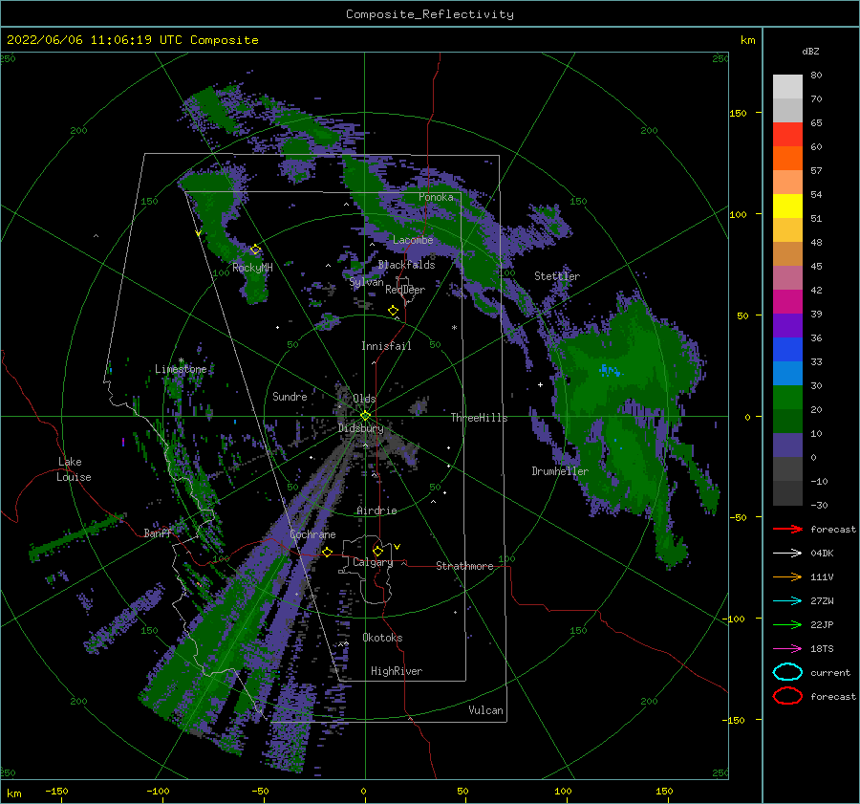Click the light gray 80 dBZ swatch
The width and height of the screenshot is (860, 804).
(x=787, y=86)
